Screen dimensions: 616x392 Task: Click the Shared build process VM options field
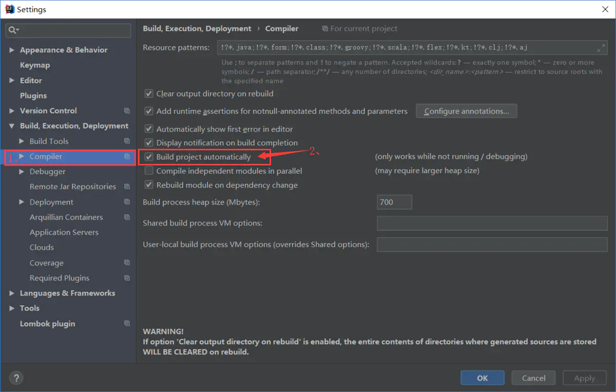(x=492, y=223)
